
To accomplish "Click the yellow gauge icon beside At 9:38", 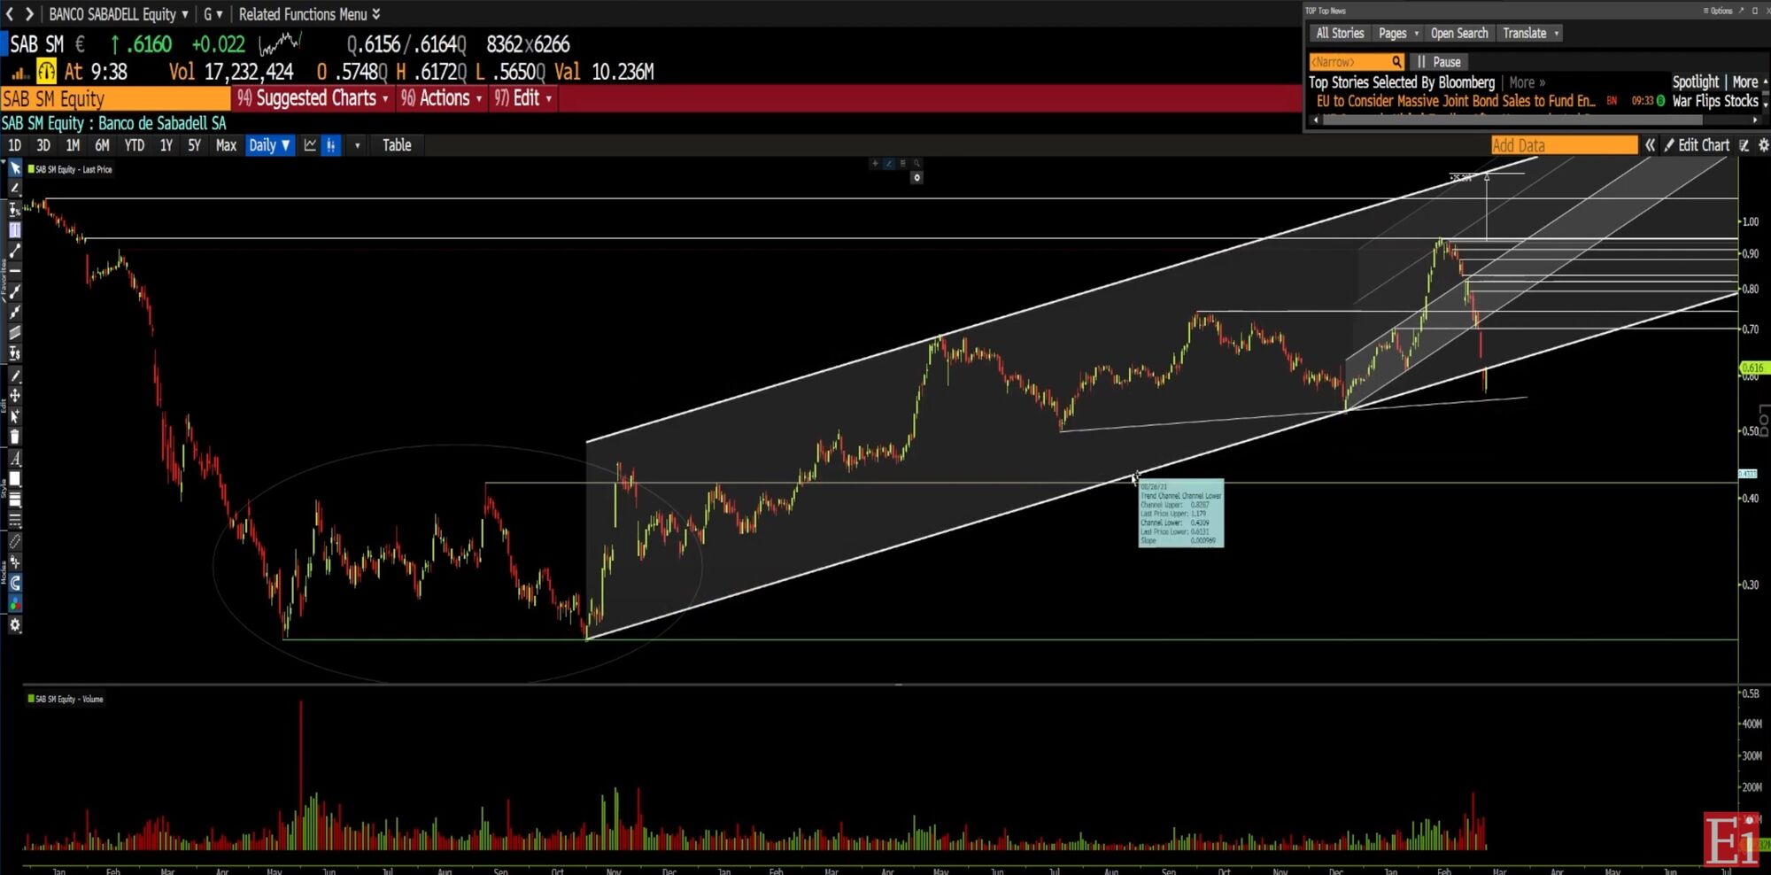I will pos(46,71).
